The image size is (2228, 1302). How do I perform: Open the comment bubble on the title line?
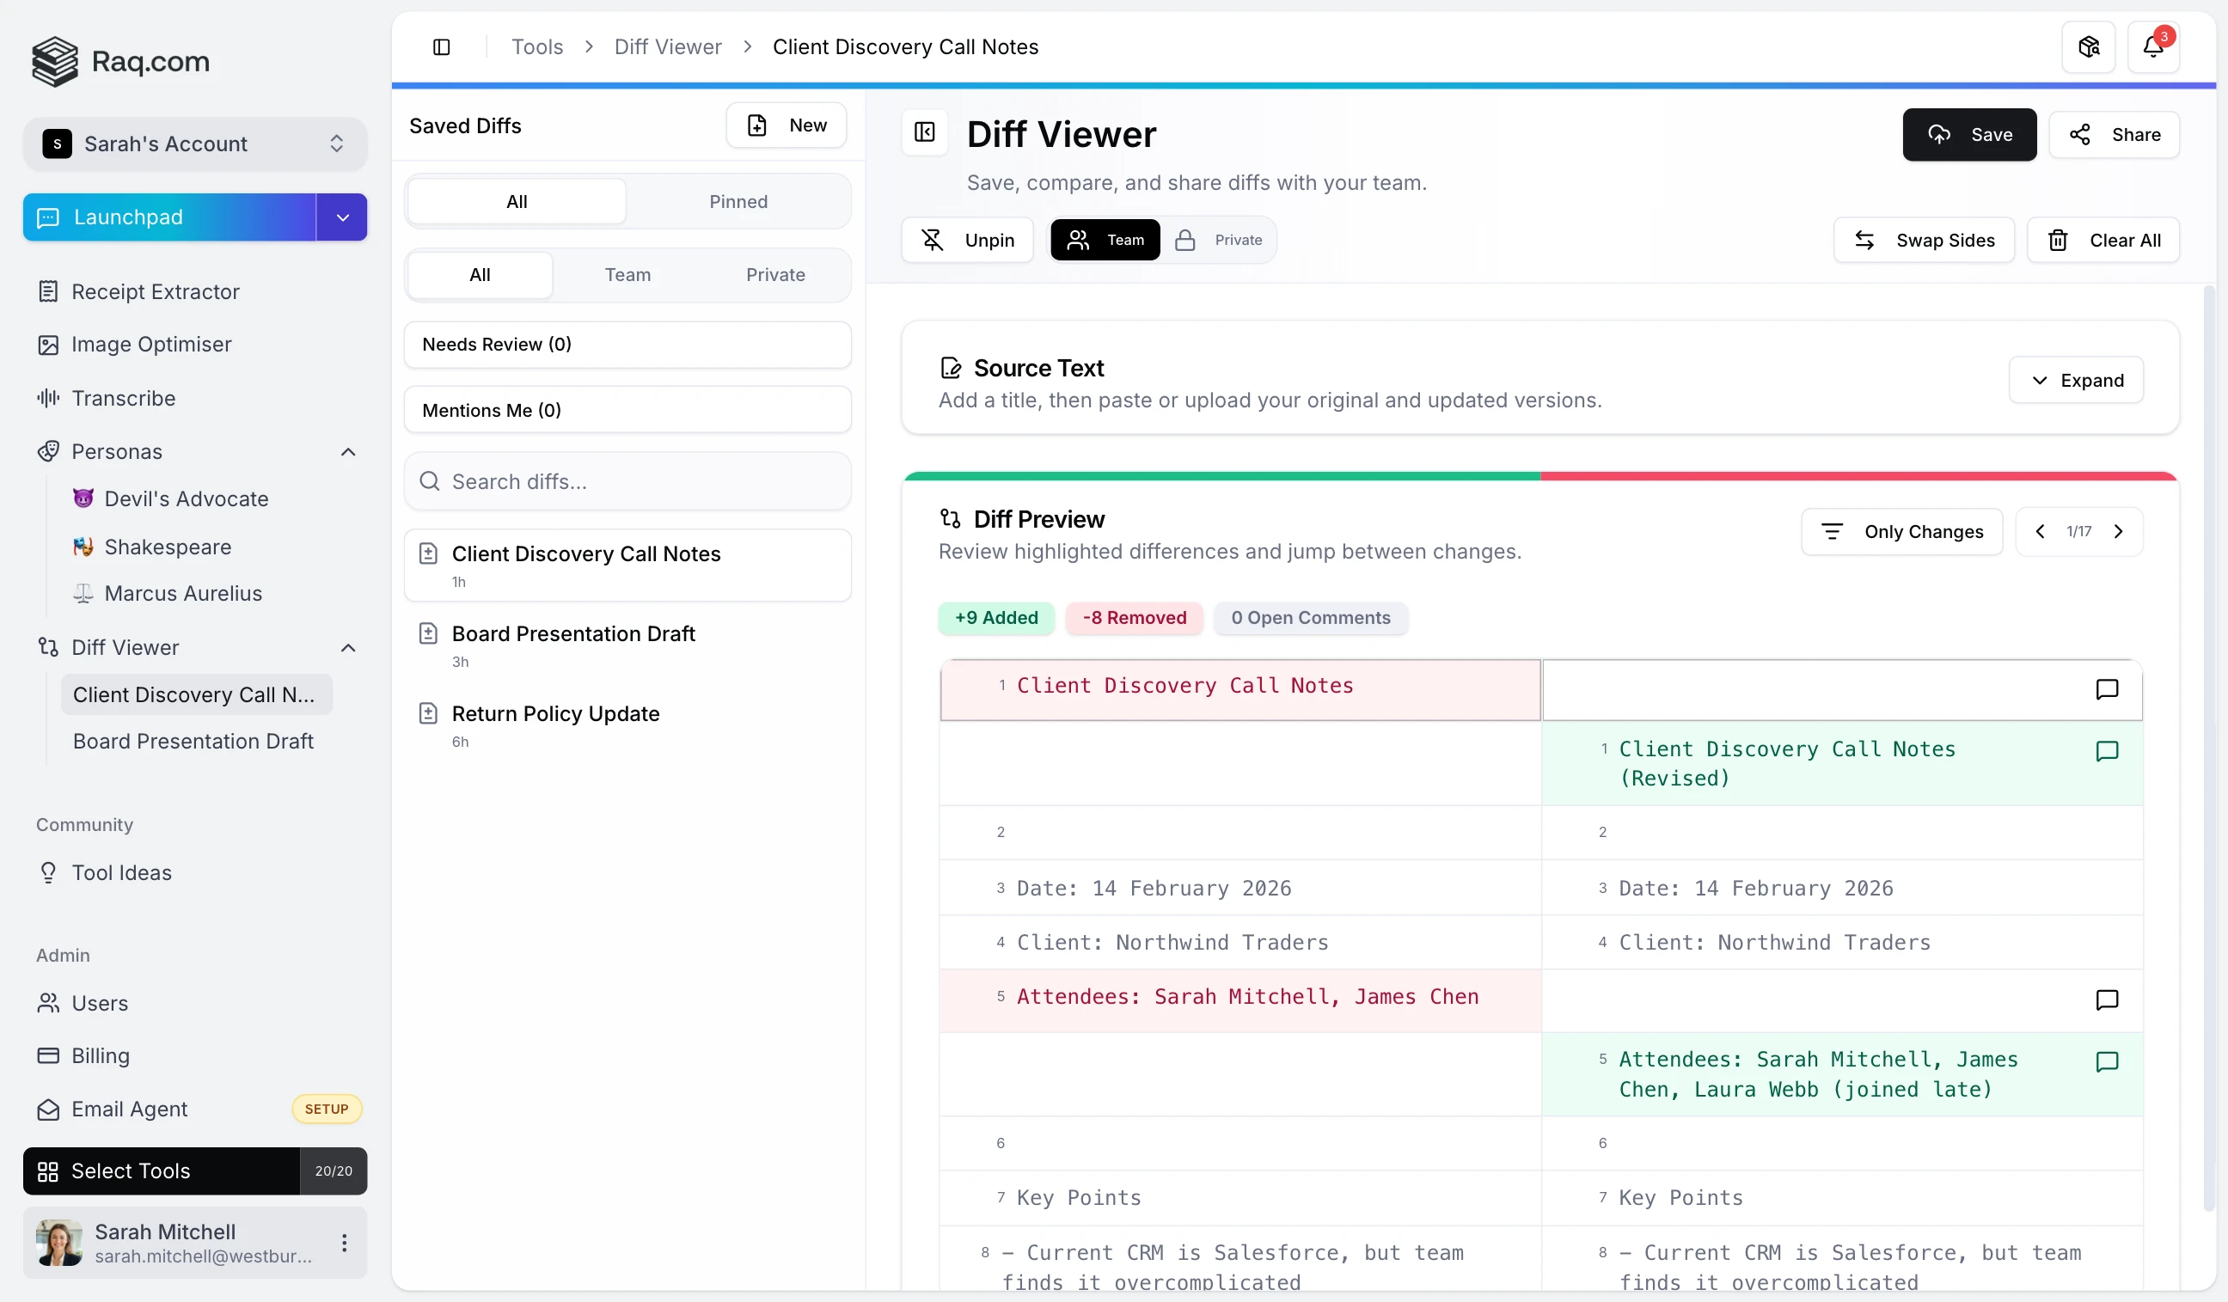point(2107,688)
